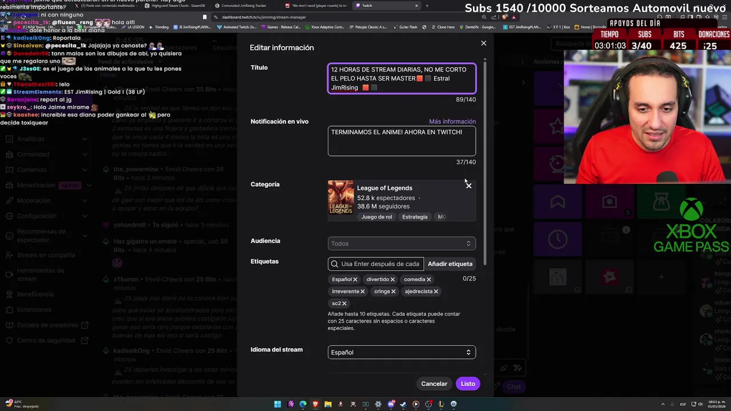The image size is (731, 411).
Task: Open File Explorer from the taskbar
Action: (328, 404)
